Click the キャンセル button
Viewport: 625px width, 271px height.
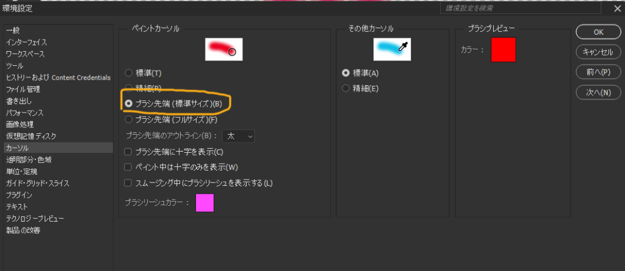tap(598, 52)
